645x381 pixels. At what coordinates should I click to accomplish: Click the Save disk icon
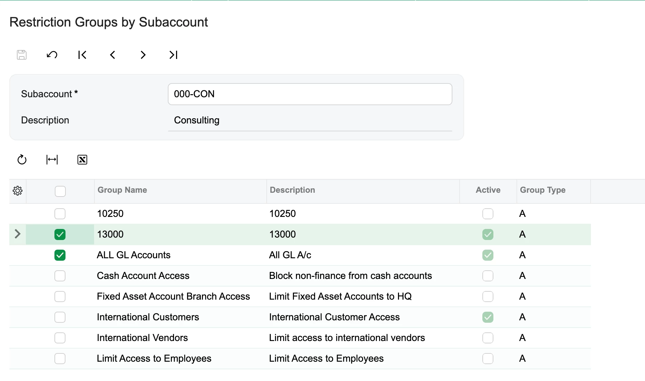click(22, 55)
